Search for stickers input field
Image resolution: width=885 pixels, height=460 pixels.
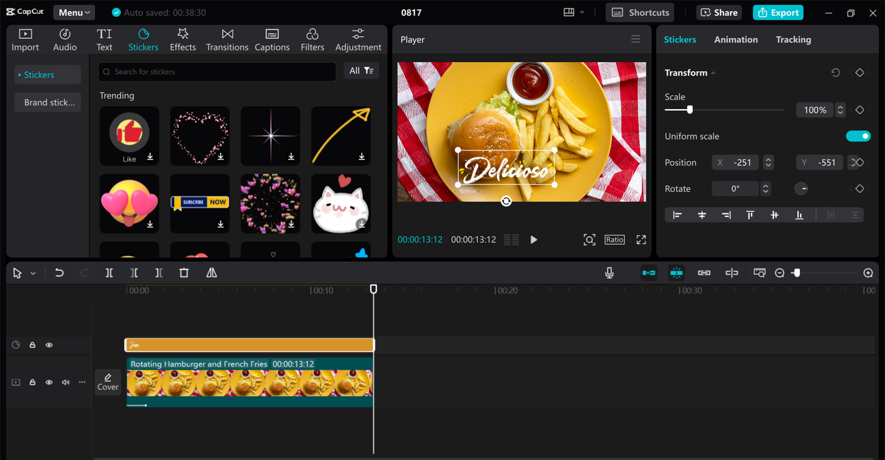tap(217, 71)
